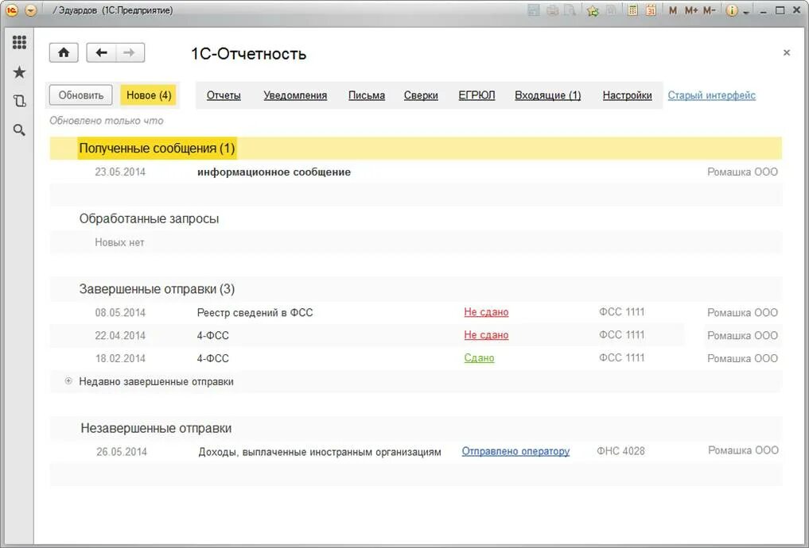Open the calculator icon
The height and width of the screenshot is (548, 809).
click(632, 10)
